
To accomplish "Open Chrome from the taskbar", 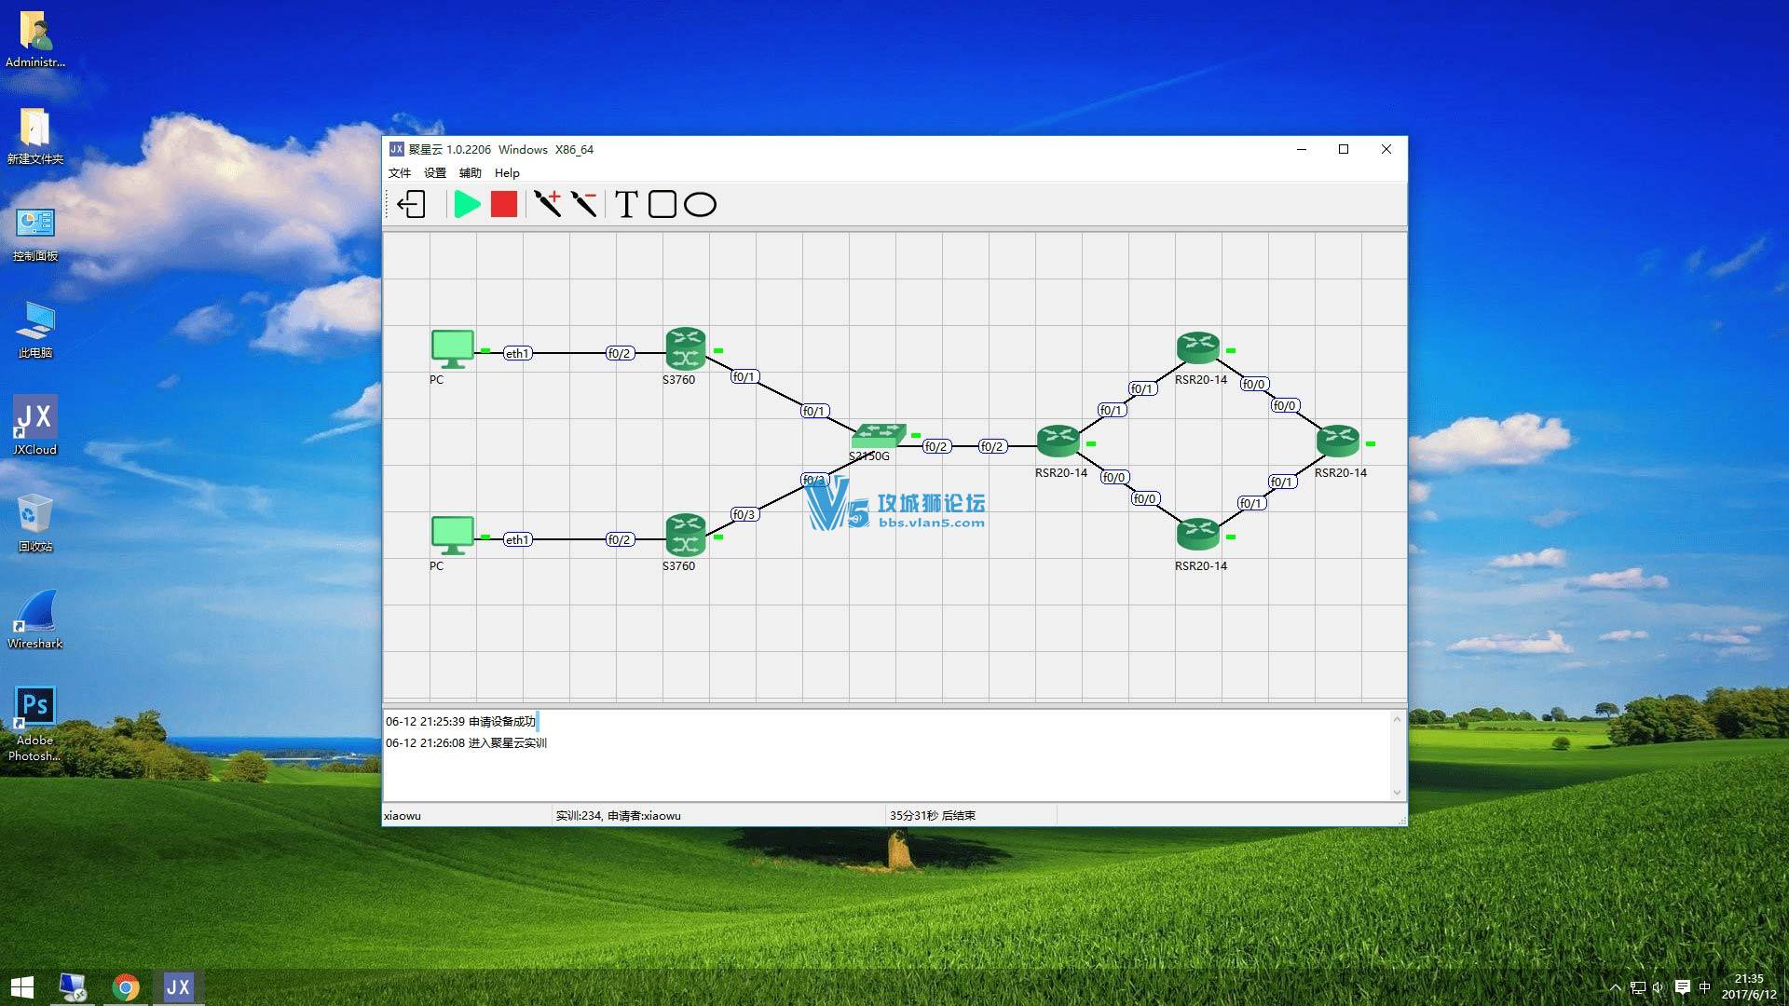I will [125, 987].
